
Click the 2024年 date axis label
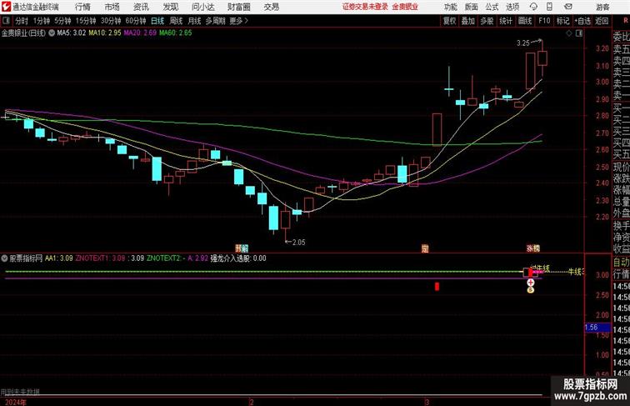coord(16,403)
